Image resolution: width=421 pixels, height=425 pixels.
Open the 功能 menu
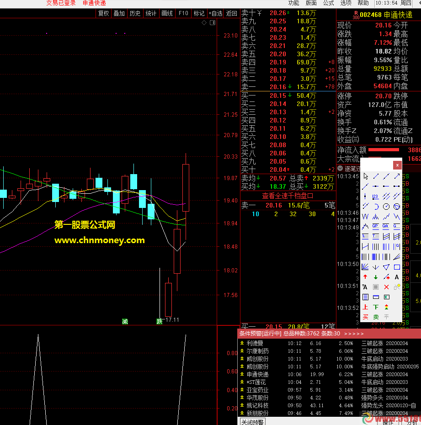(293, 3)
